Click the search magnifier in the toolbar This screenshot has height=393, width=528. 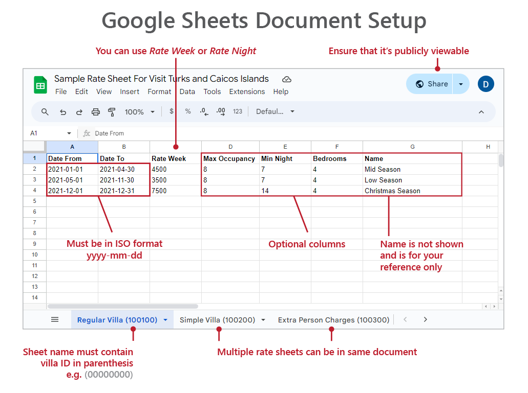[45, 112]
